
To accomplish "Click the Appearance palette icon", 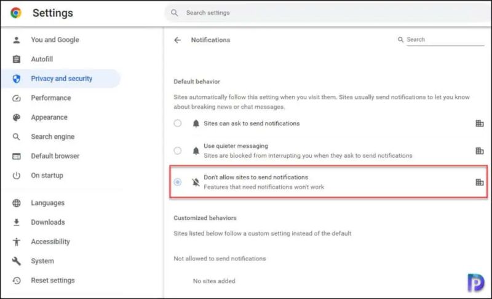I will click(17, 117).
